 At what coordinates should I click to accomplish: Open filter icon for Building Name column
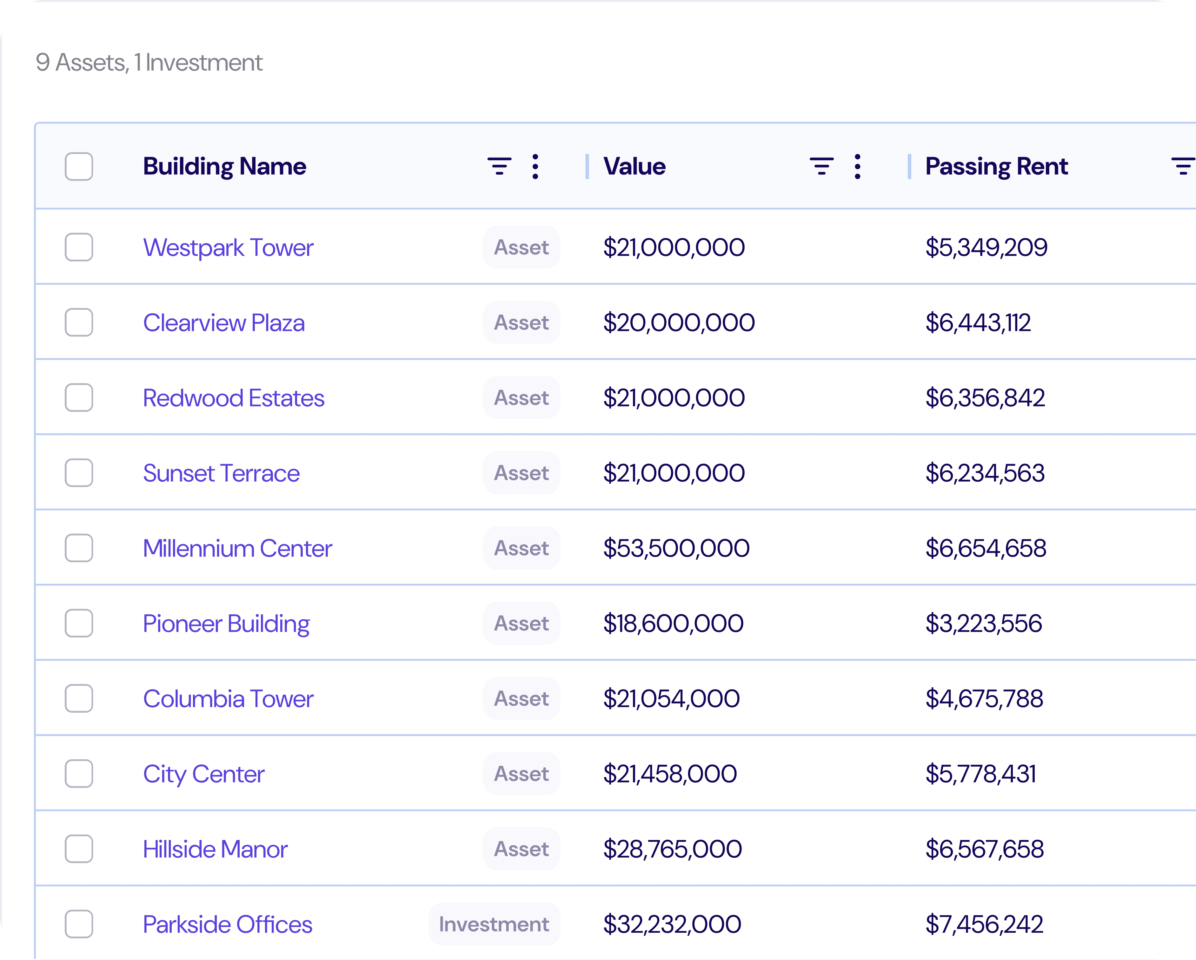pos(499,166)
